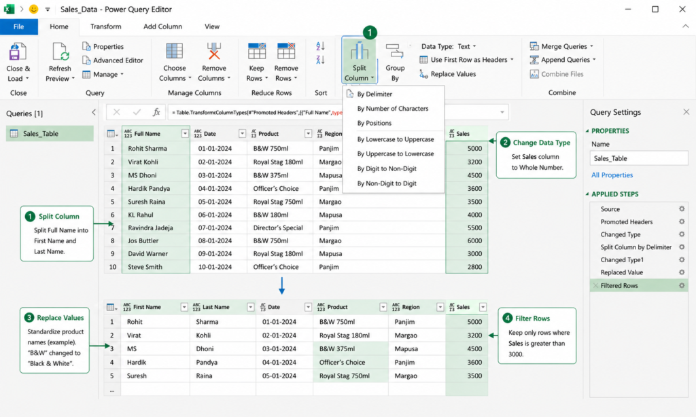Switch to the Transform tab

pos(105,26)
